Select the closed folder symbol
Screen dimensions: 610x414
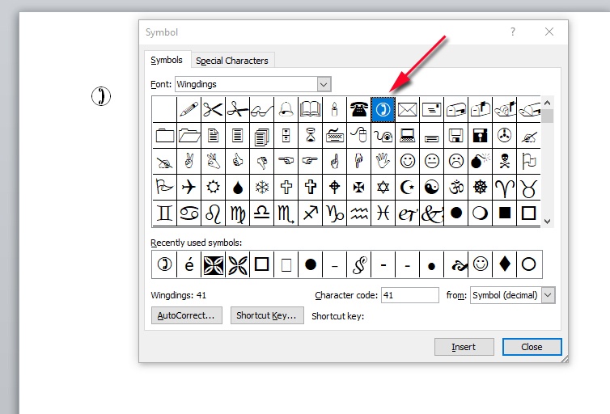[164, 136]
